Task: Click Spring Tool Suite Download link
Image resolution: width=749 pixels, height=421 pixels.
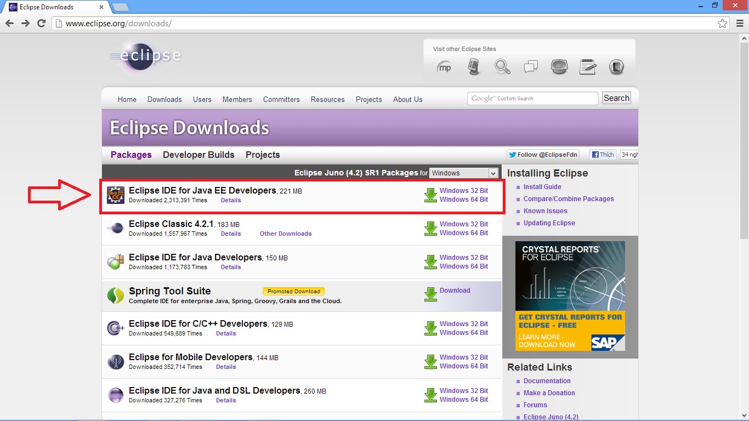Action: coord(455,291)
